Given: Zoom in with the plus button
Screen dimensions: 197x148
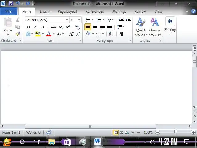Looking at the screenshot, I should click(x=193, y=132).
